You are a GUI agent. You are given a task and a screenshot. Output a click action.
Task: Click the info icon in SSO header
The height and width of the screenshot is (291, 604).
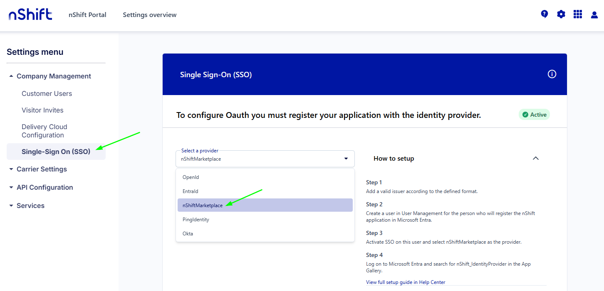click(x=552, y=74)
